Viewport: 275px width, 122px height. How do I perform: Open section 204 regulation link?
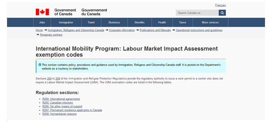[x=49, y=79]
